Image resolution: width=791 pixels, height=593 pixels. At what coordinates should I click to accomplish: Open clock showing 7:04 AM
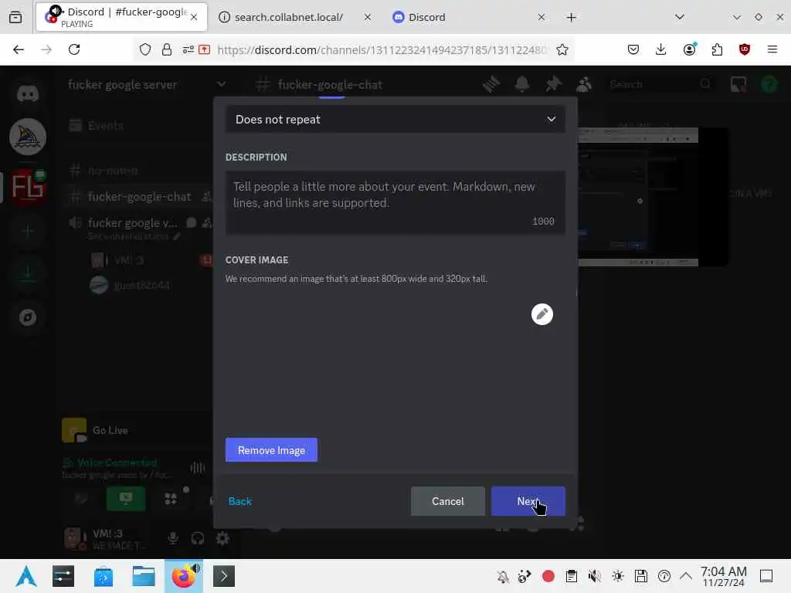pyautogui.click(x=723, y=576)
